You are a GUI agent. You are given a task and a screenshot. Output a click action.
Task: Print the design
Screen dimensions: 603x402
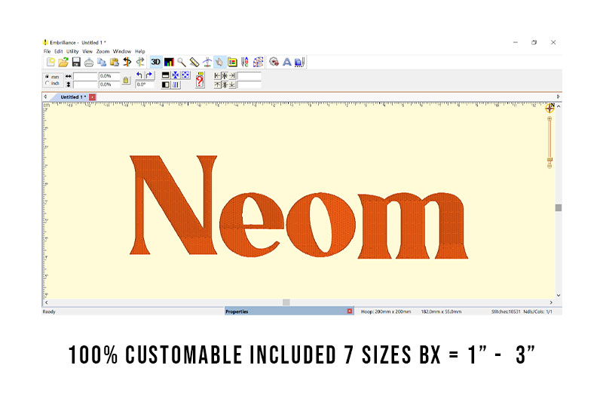tap(89, 62)
